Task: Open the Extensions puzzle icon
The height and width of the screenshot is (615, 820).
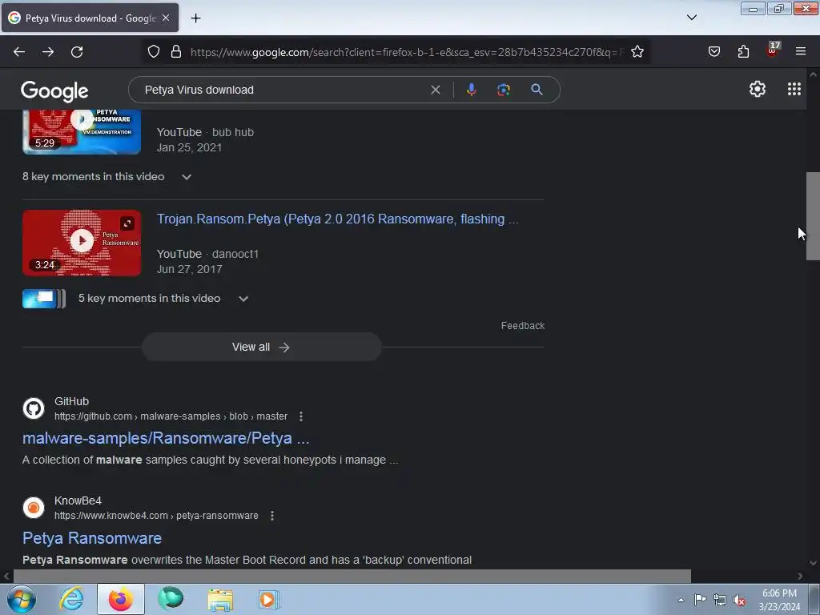Action: point(743,52)
